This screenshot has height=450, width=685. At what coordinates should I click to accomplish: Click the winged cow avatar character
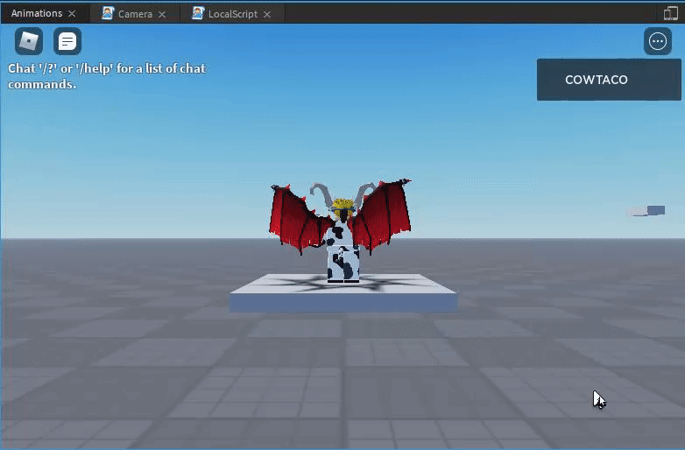click(x=341, y=230)
